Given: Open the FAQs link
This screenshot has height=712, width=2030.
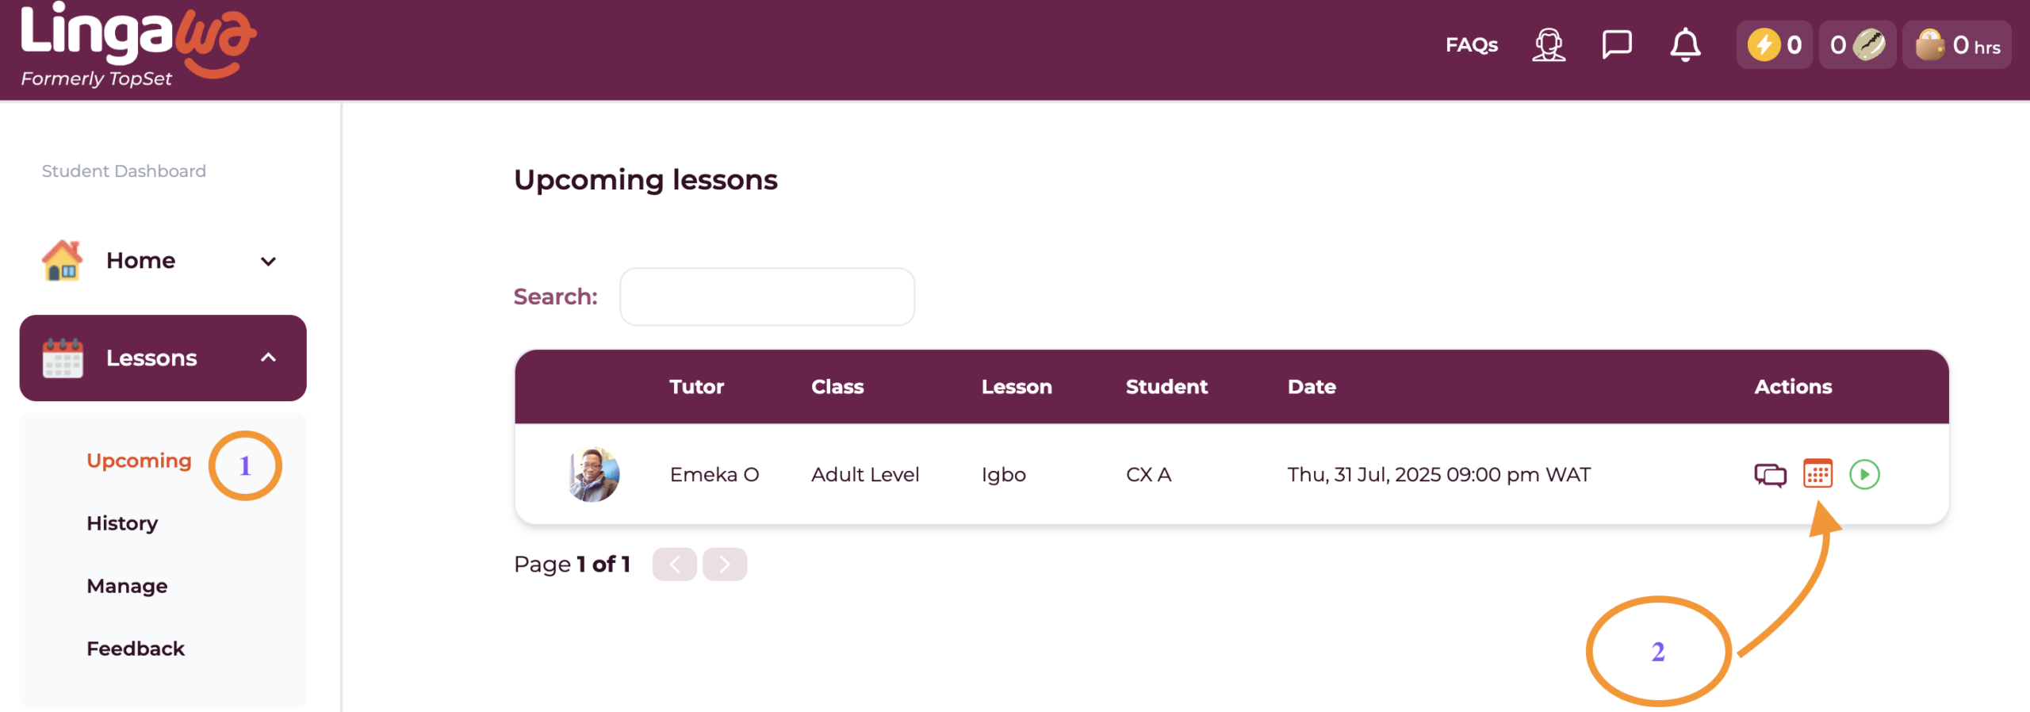Looking at the screenshot, I should pos(1472,44).
